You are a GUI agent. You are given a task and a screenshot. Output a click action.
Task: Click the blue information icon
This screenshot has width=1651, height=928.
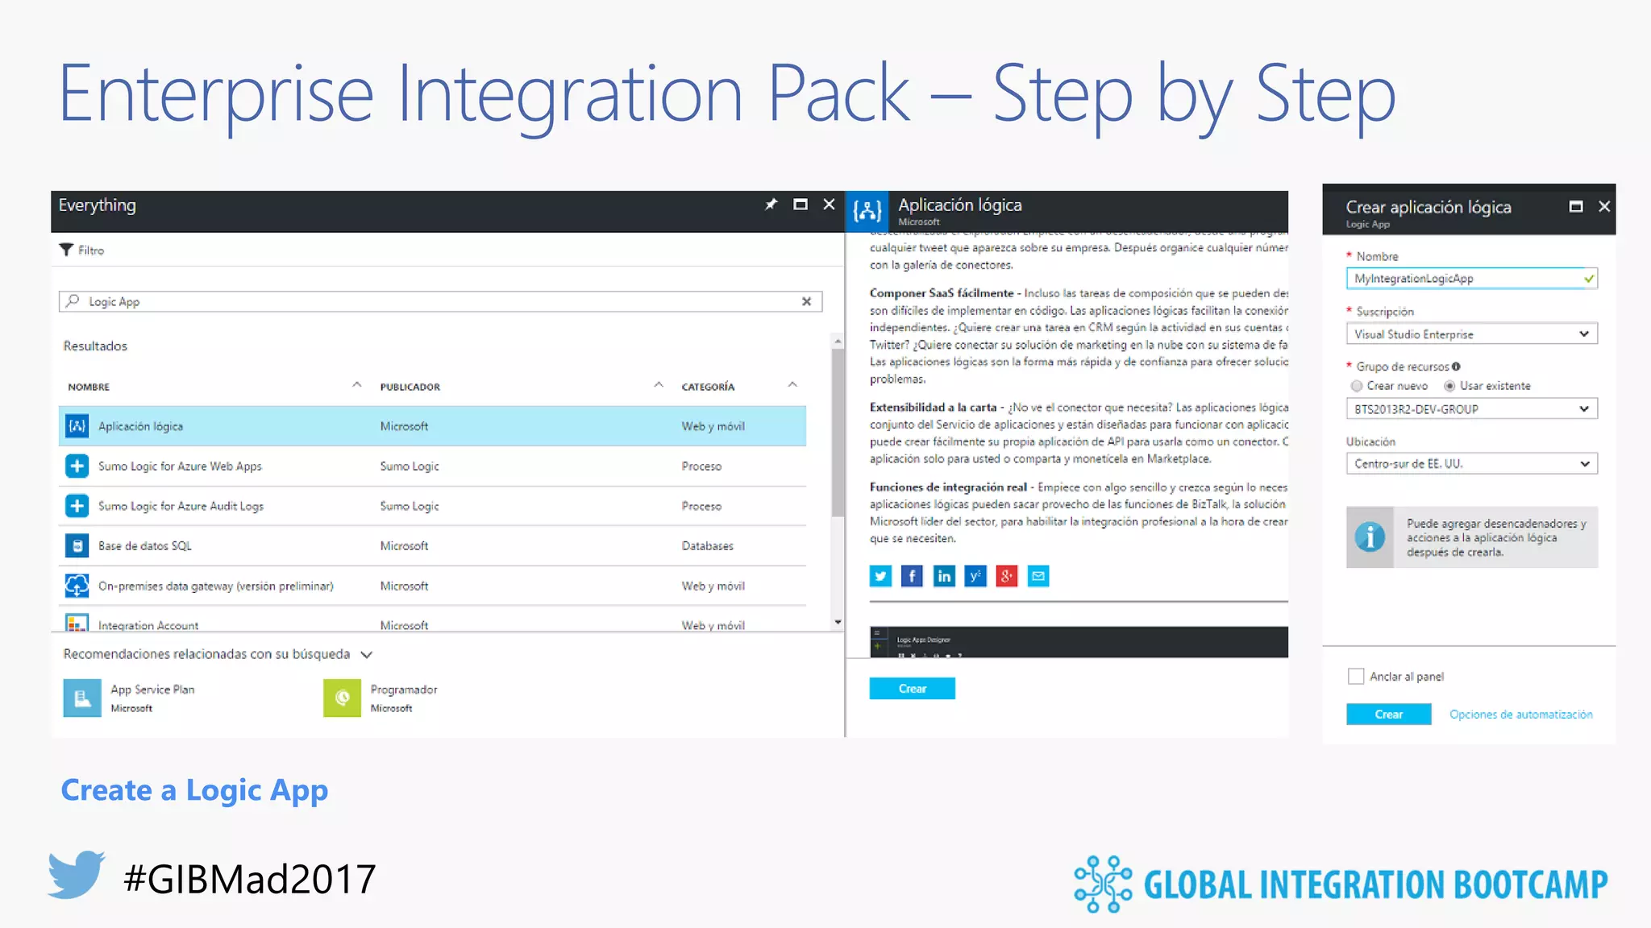(x=1370, y=537)
